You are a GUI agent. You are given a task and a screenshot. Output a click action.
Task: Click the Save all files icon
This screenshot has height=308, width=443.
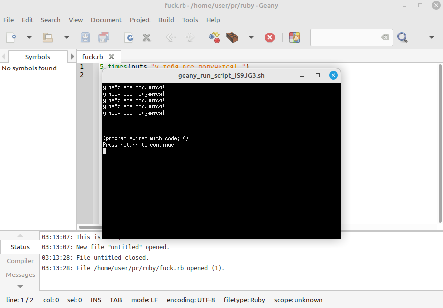[x=104, y=37]
